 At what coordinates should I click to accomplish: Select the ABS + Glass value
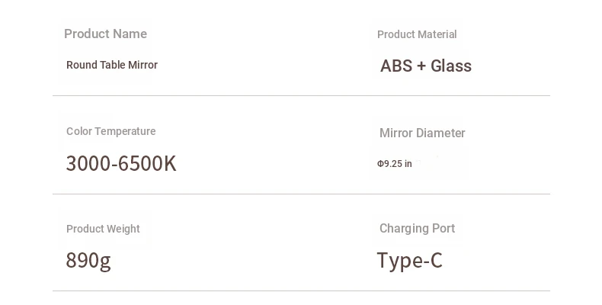coord(426,66)
